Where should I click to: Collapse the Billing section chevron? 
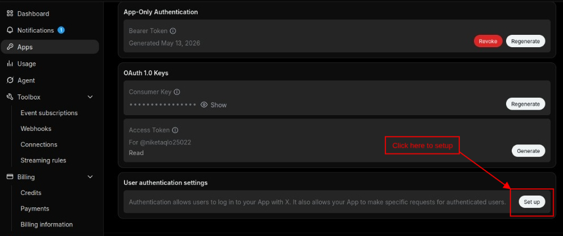point(90,177)
